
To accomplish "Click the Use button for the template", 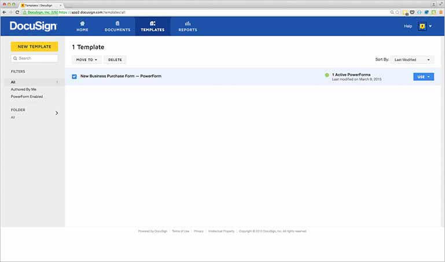I will 423,76.
